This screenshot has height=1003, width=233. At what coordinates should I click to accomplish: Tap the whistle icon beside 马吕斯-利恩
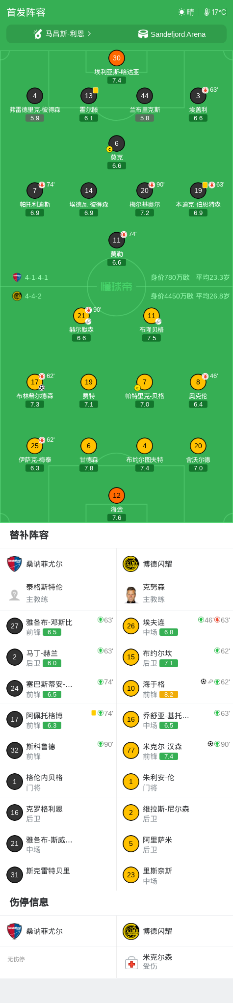tap(38, 34)
